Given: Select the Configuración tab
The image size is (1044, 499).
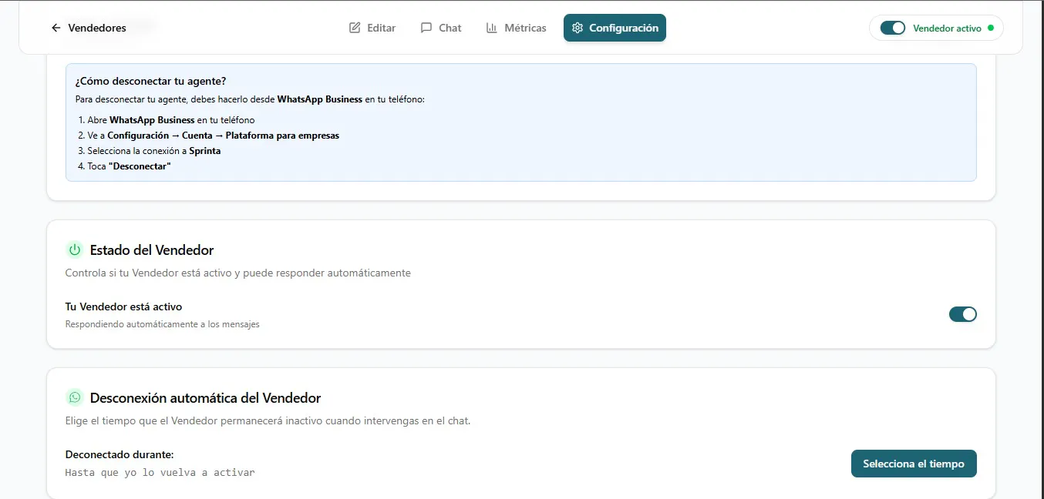Looking at the screenshot, I should tap(615, 28).
